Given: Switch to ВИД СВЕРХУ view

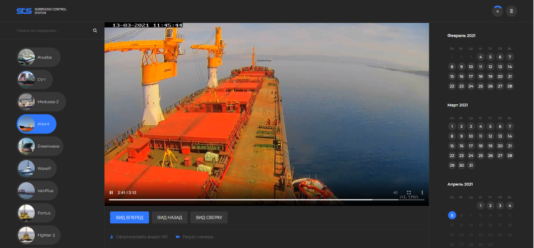Looking at the screenshot, I should 209,218.
